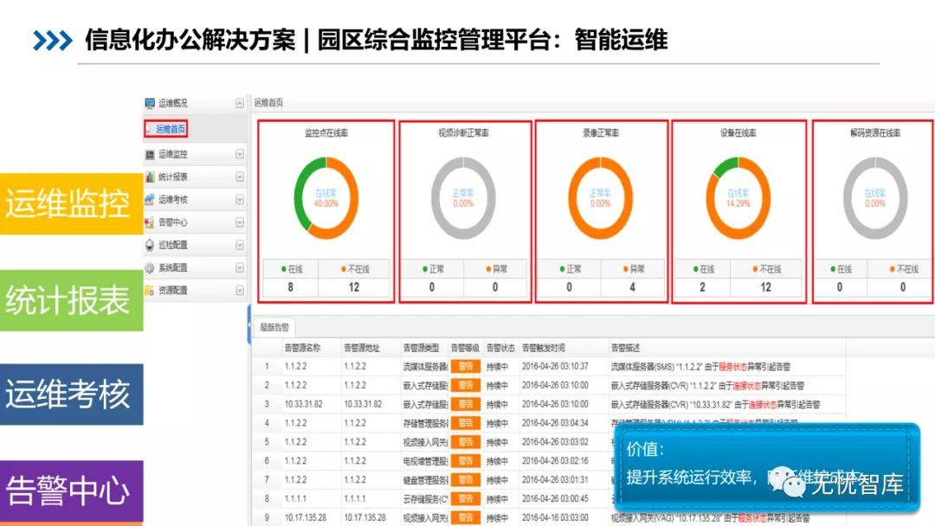
Task: Expand the 资源配置 section arrow
Action: pos(240,290)
